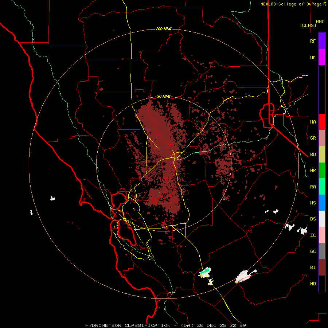Click the 'HHC' product code text
The width and height of the screenshot is (328, 328).
coord(320,22)
